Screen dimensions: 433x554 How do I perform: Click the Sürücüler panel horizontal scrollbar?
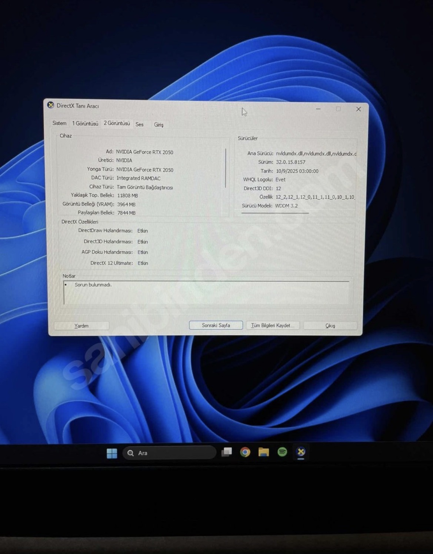pos(275,213)
